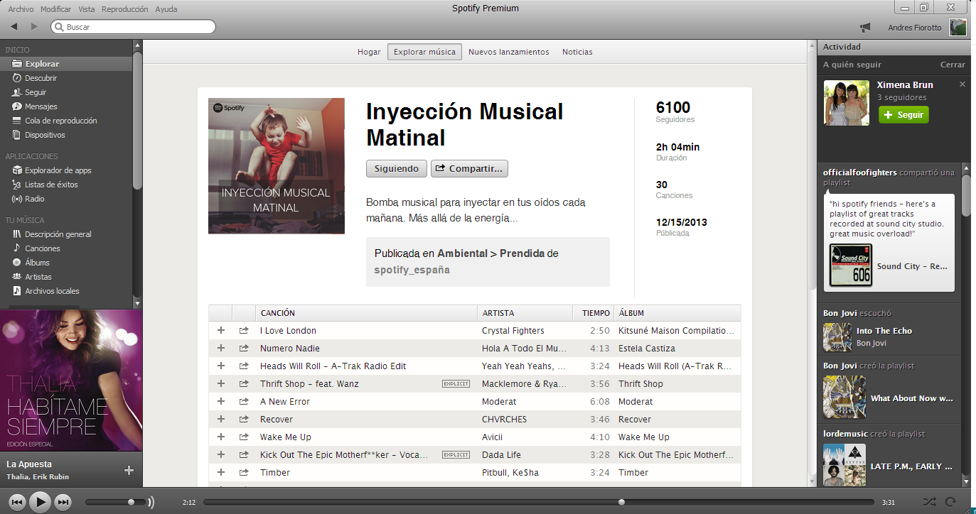Viewport: 976px width, 514px height.
Task: Add Timber with plus icon
Action: pyautogui.click(x=220, y=473)
